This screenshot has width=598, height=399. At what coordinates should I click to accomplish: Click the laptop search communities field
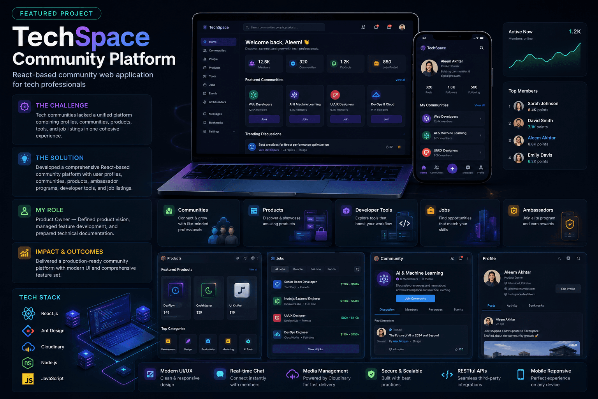click(x=284, y=27)
